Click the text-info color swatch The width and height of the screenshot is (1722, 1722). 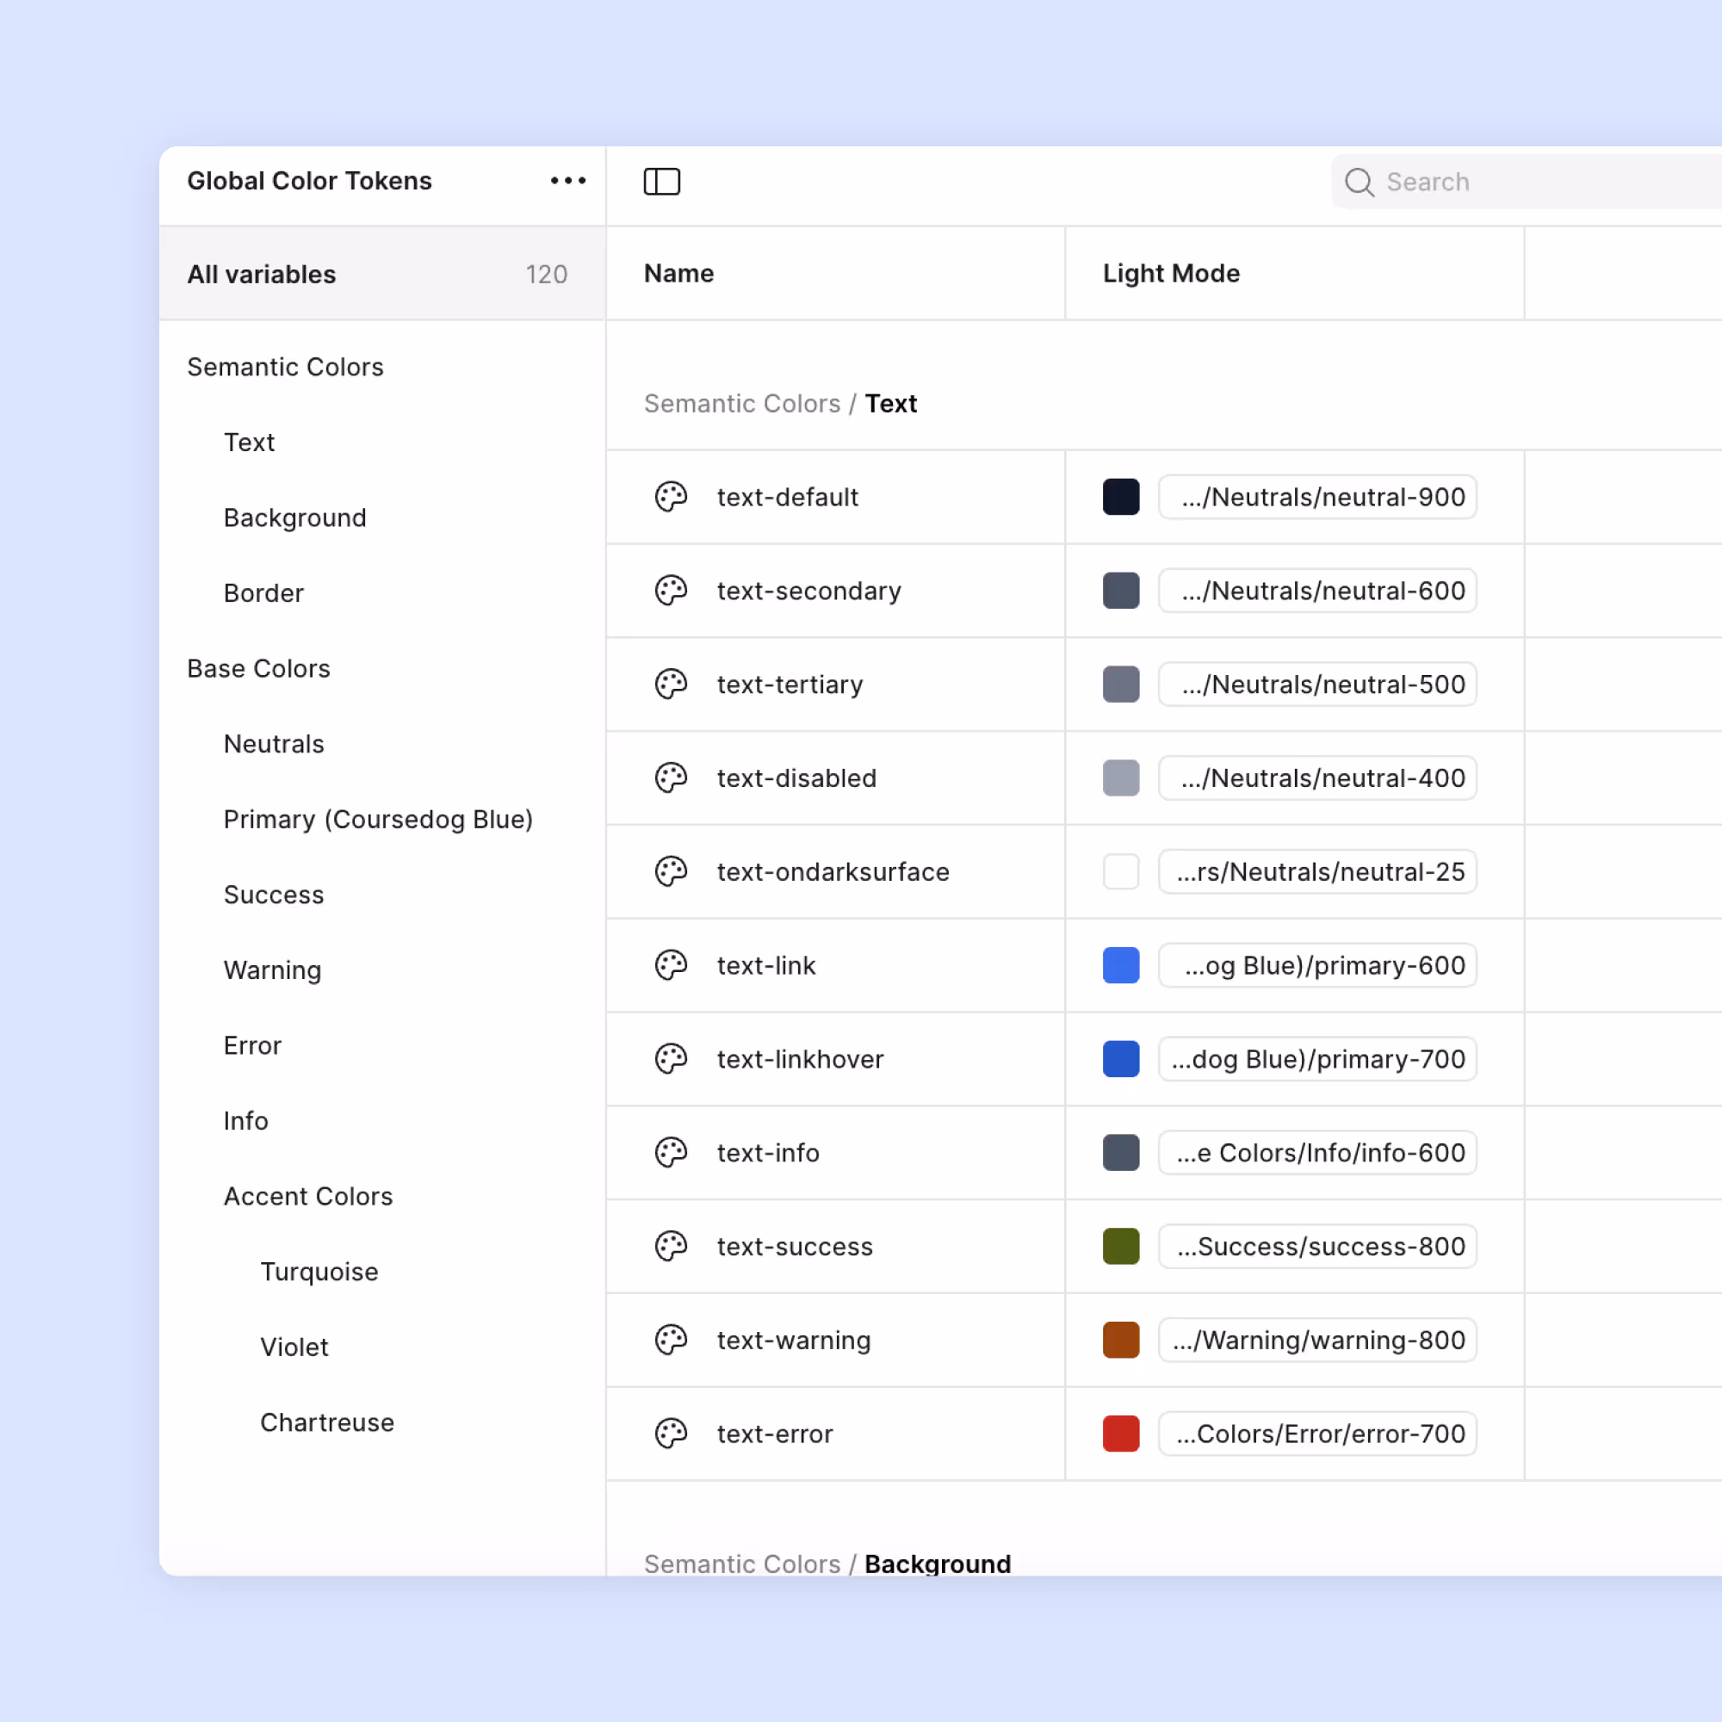point(1121,1153)
